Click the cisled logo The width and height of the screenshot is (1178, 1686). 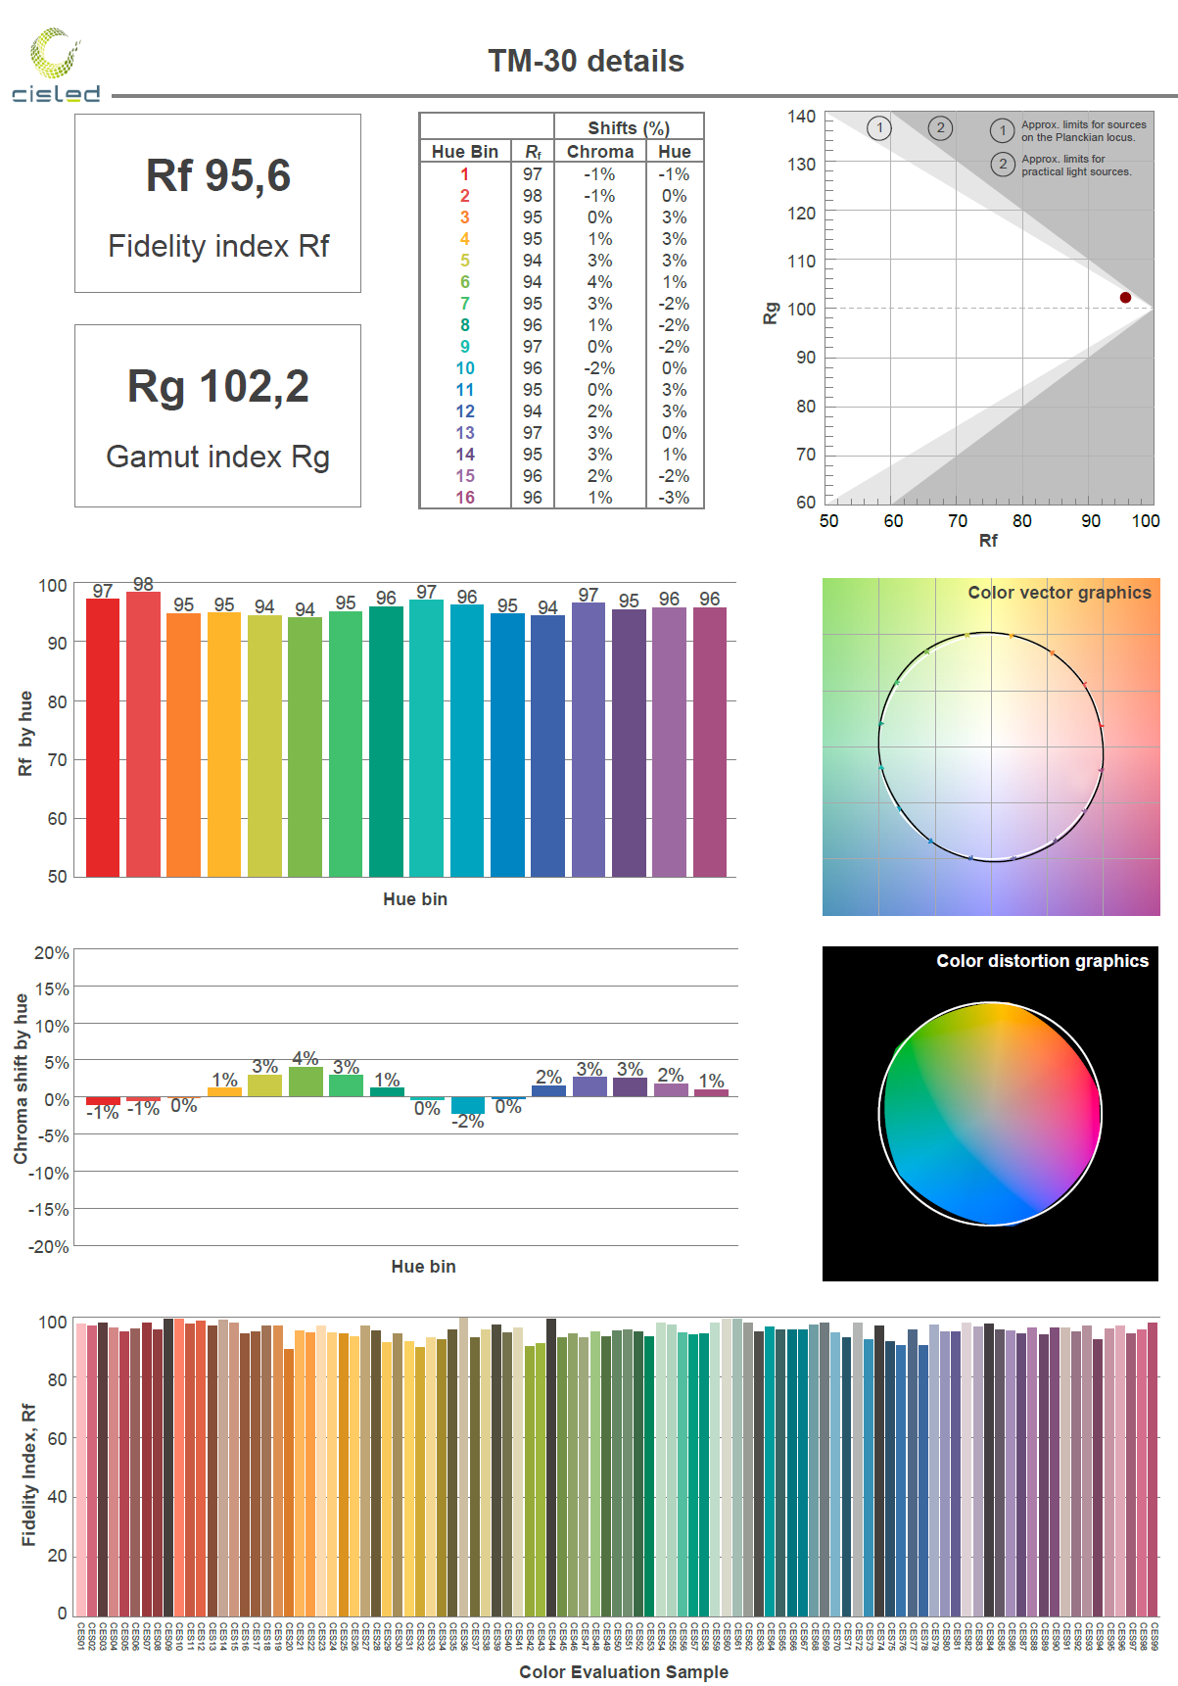56,66
